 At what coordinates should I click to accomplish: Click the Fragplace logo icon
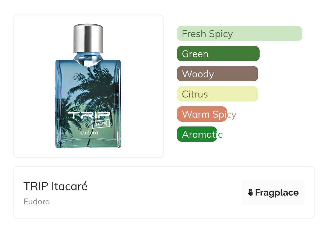(251, 193)
